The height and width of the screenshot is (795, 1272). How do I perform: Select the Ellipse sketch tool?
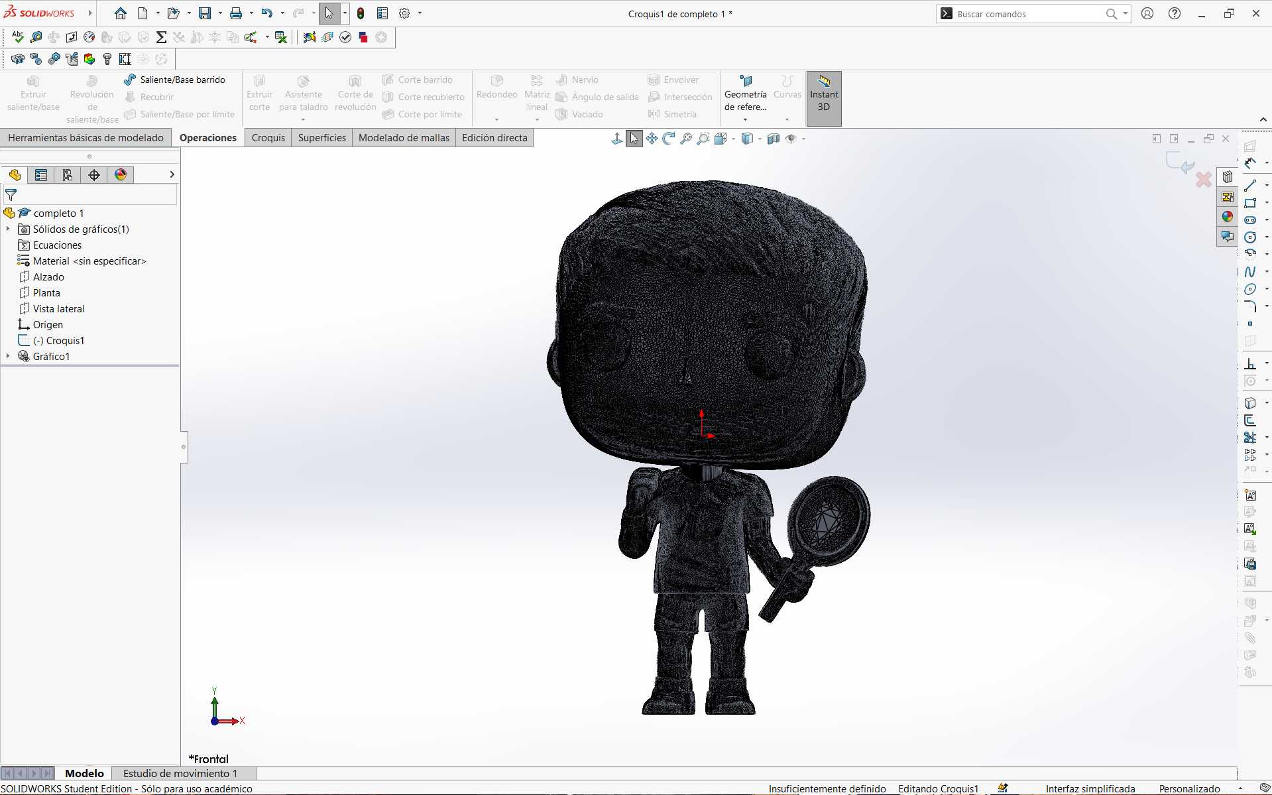(x=1250, y=288)
